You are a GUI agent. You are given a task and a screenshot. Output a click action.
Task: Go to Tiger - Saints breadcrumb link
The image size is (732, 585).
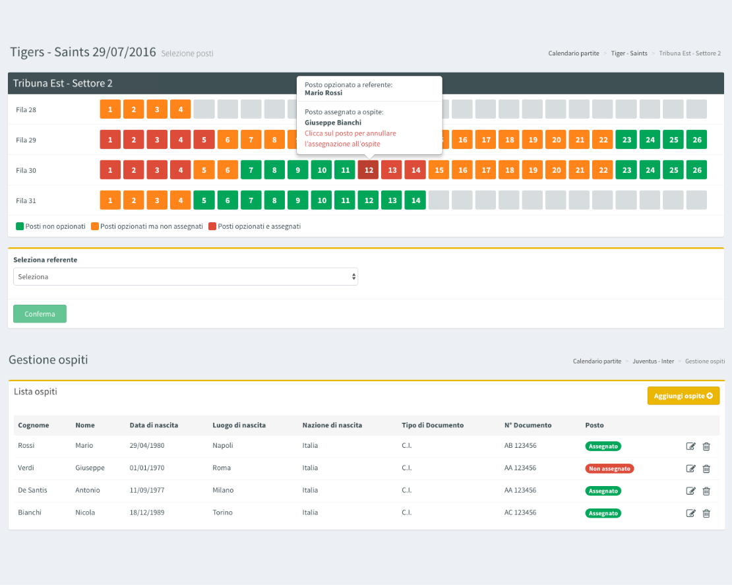(x=628, y=53)
